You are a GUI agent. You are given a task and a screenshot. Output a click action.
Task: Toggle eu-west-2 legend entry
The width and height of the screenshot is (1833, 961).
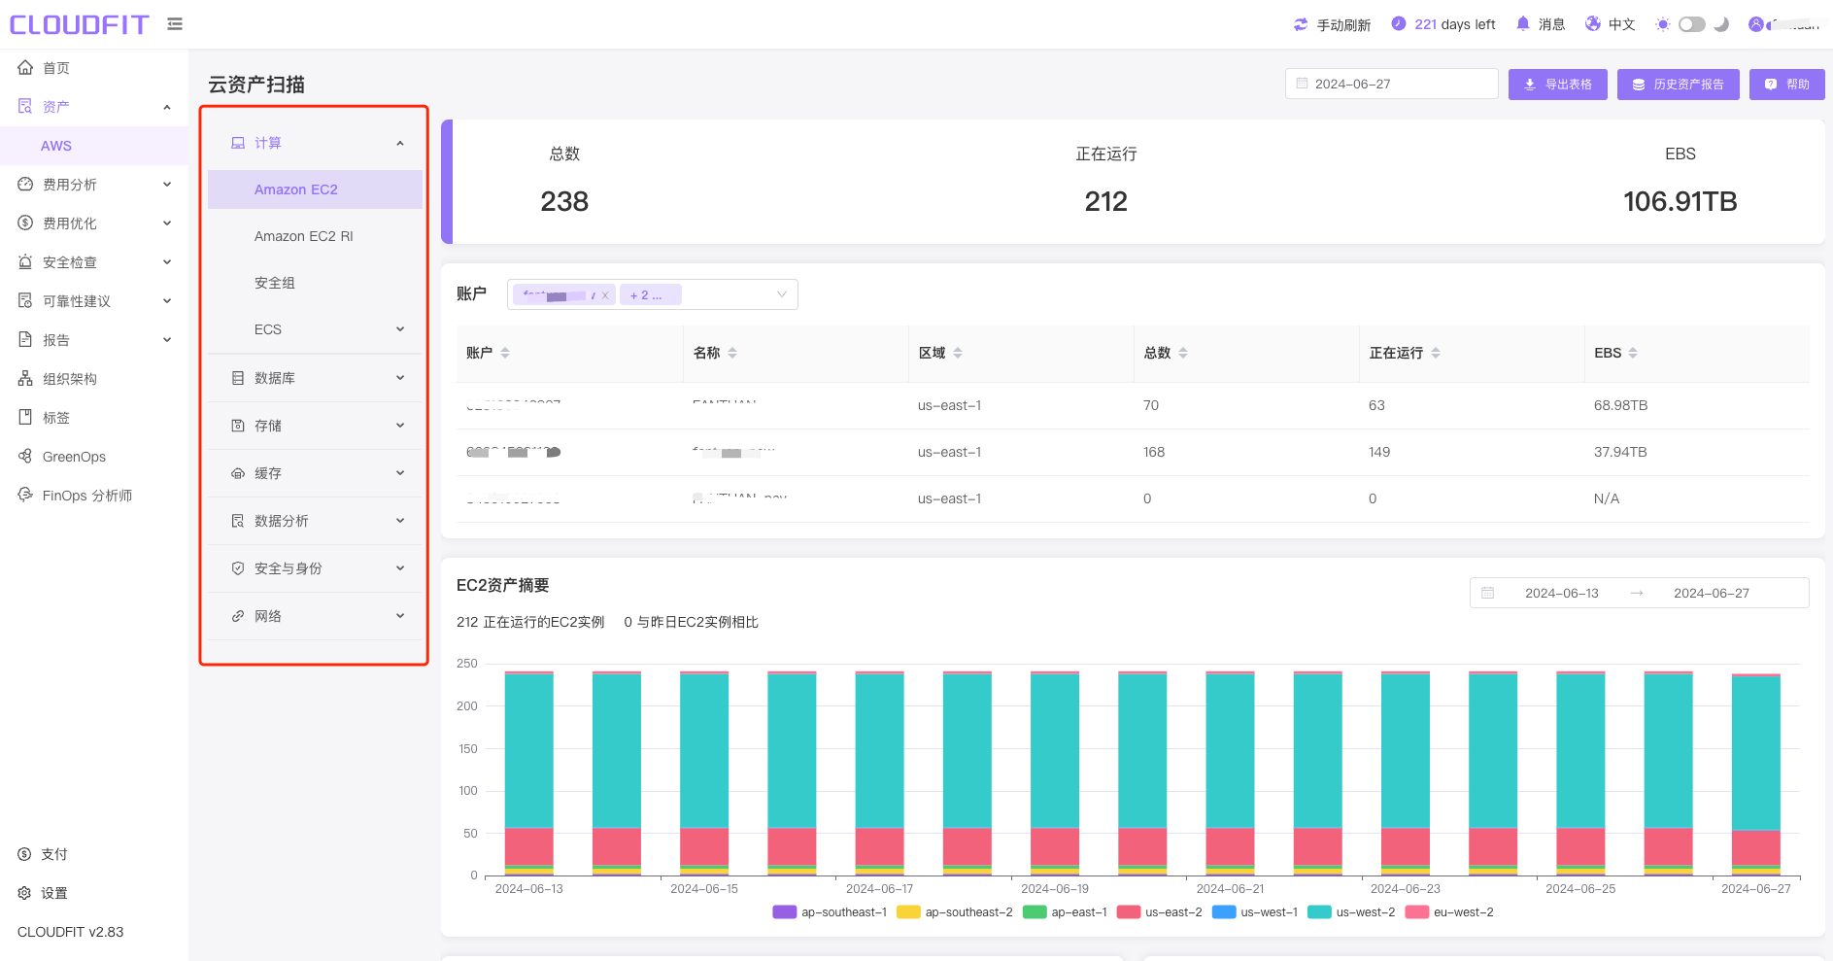click(1449, 912)
